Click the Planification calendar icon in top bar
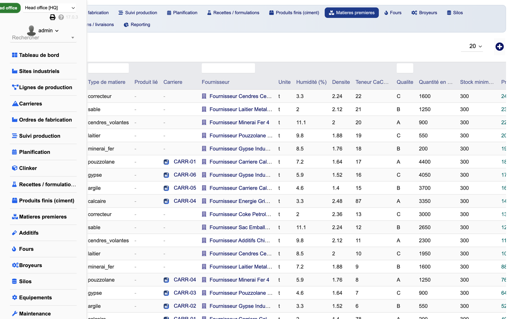The width and height of the screenshot is (511, 319). pos(169,13)
